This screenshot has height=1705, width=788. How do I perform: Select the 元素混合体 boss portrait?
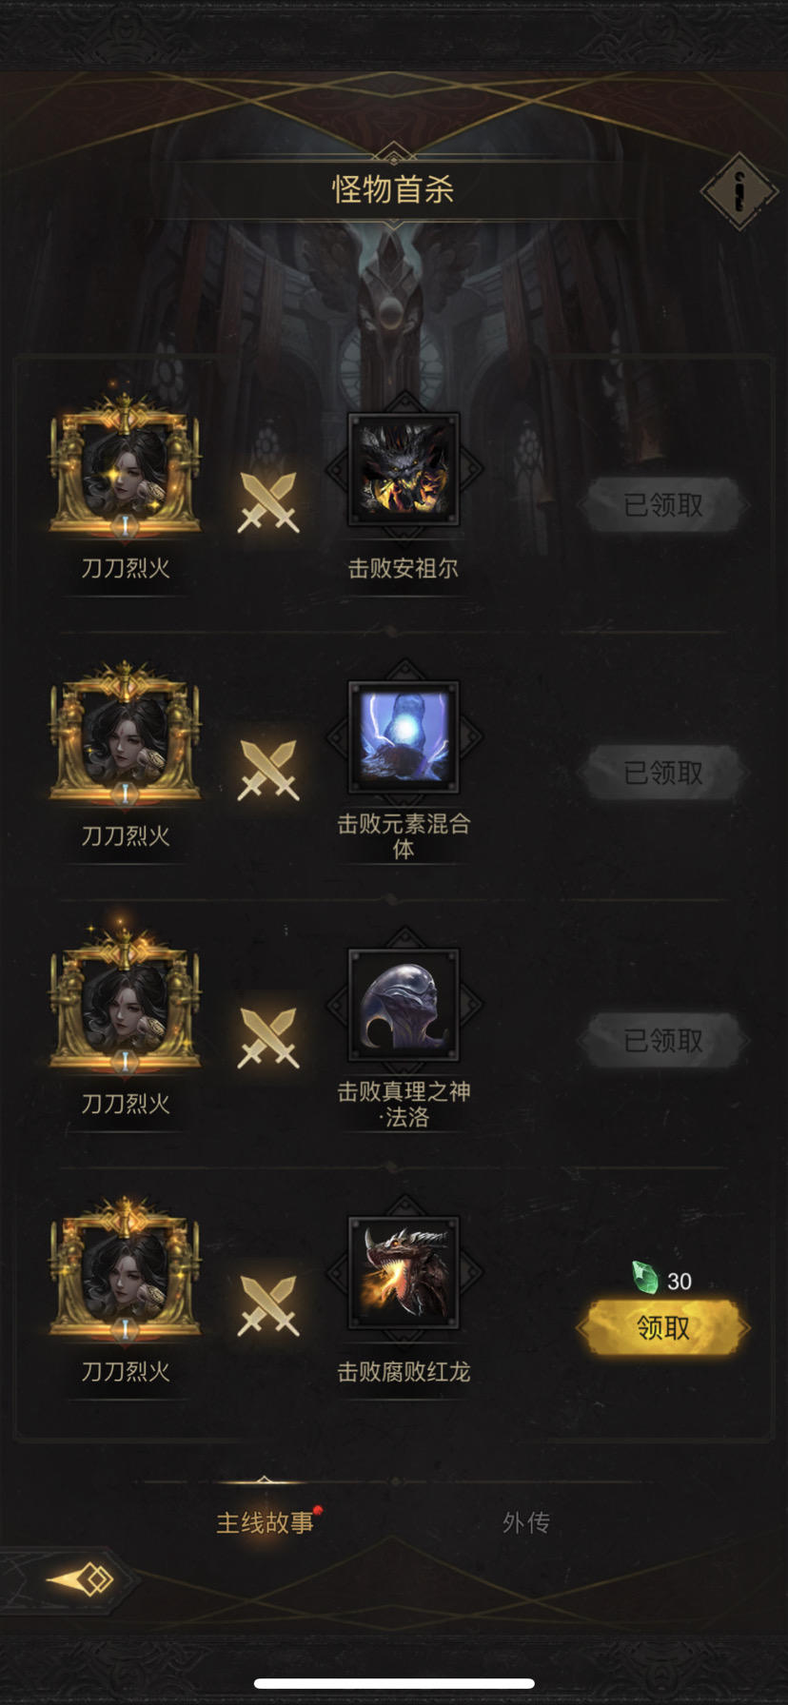coord(404,736)
